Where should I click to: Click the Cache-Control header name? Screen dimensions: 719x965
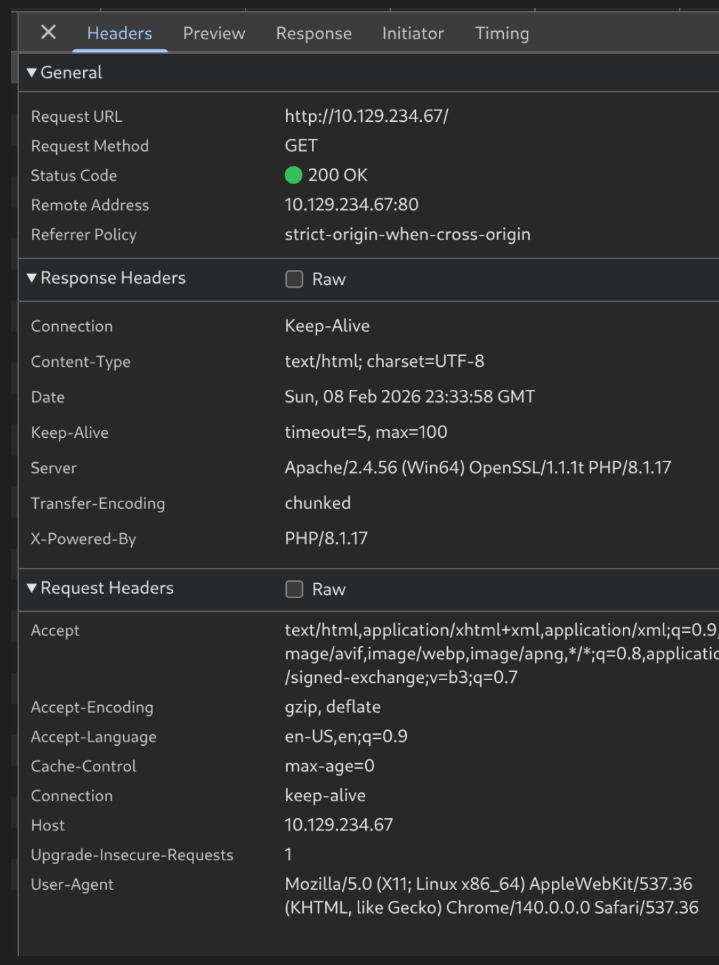83,766
